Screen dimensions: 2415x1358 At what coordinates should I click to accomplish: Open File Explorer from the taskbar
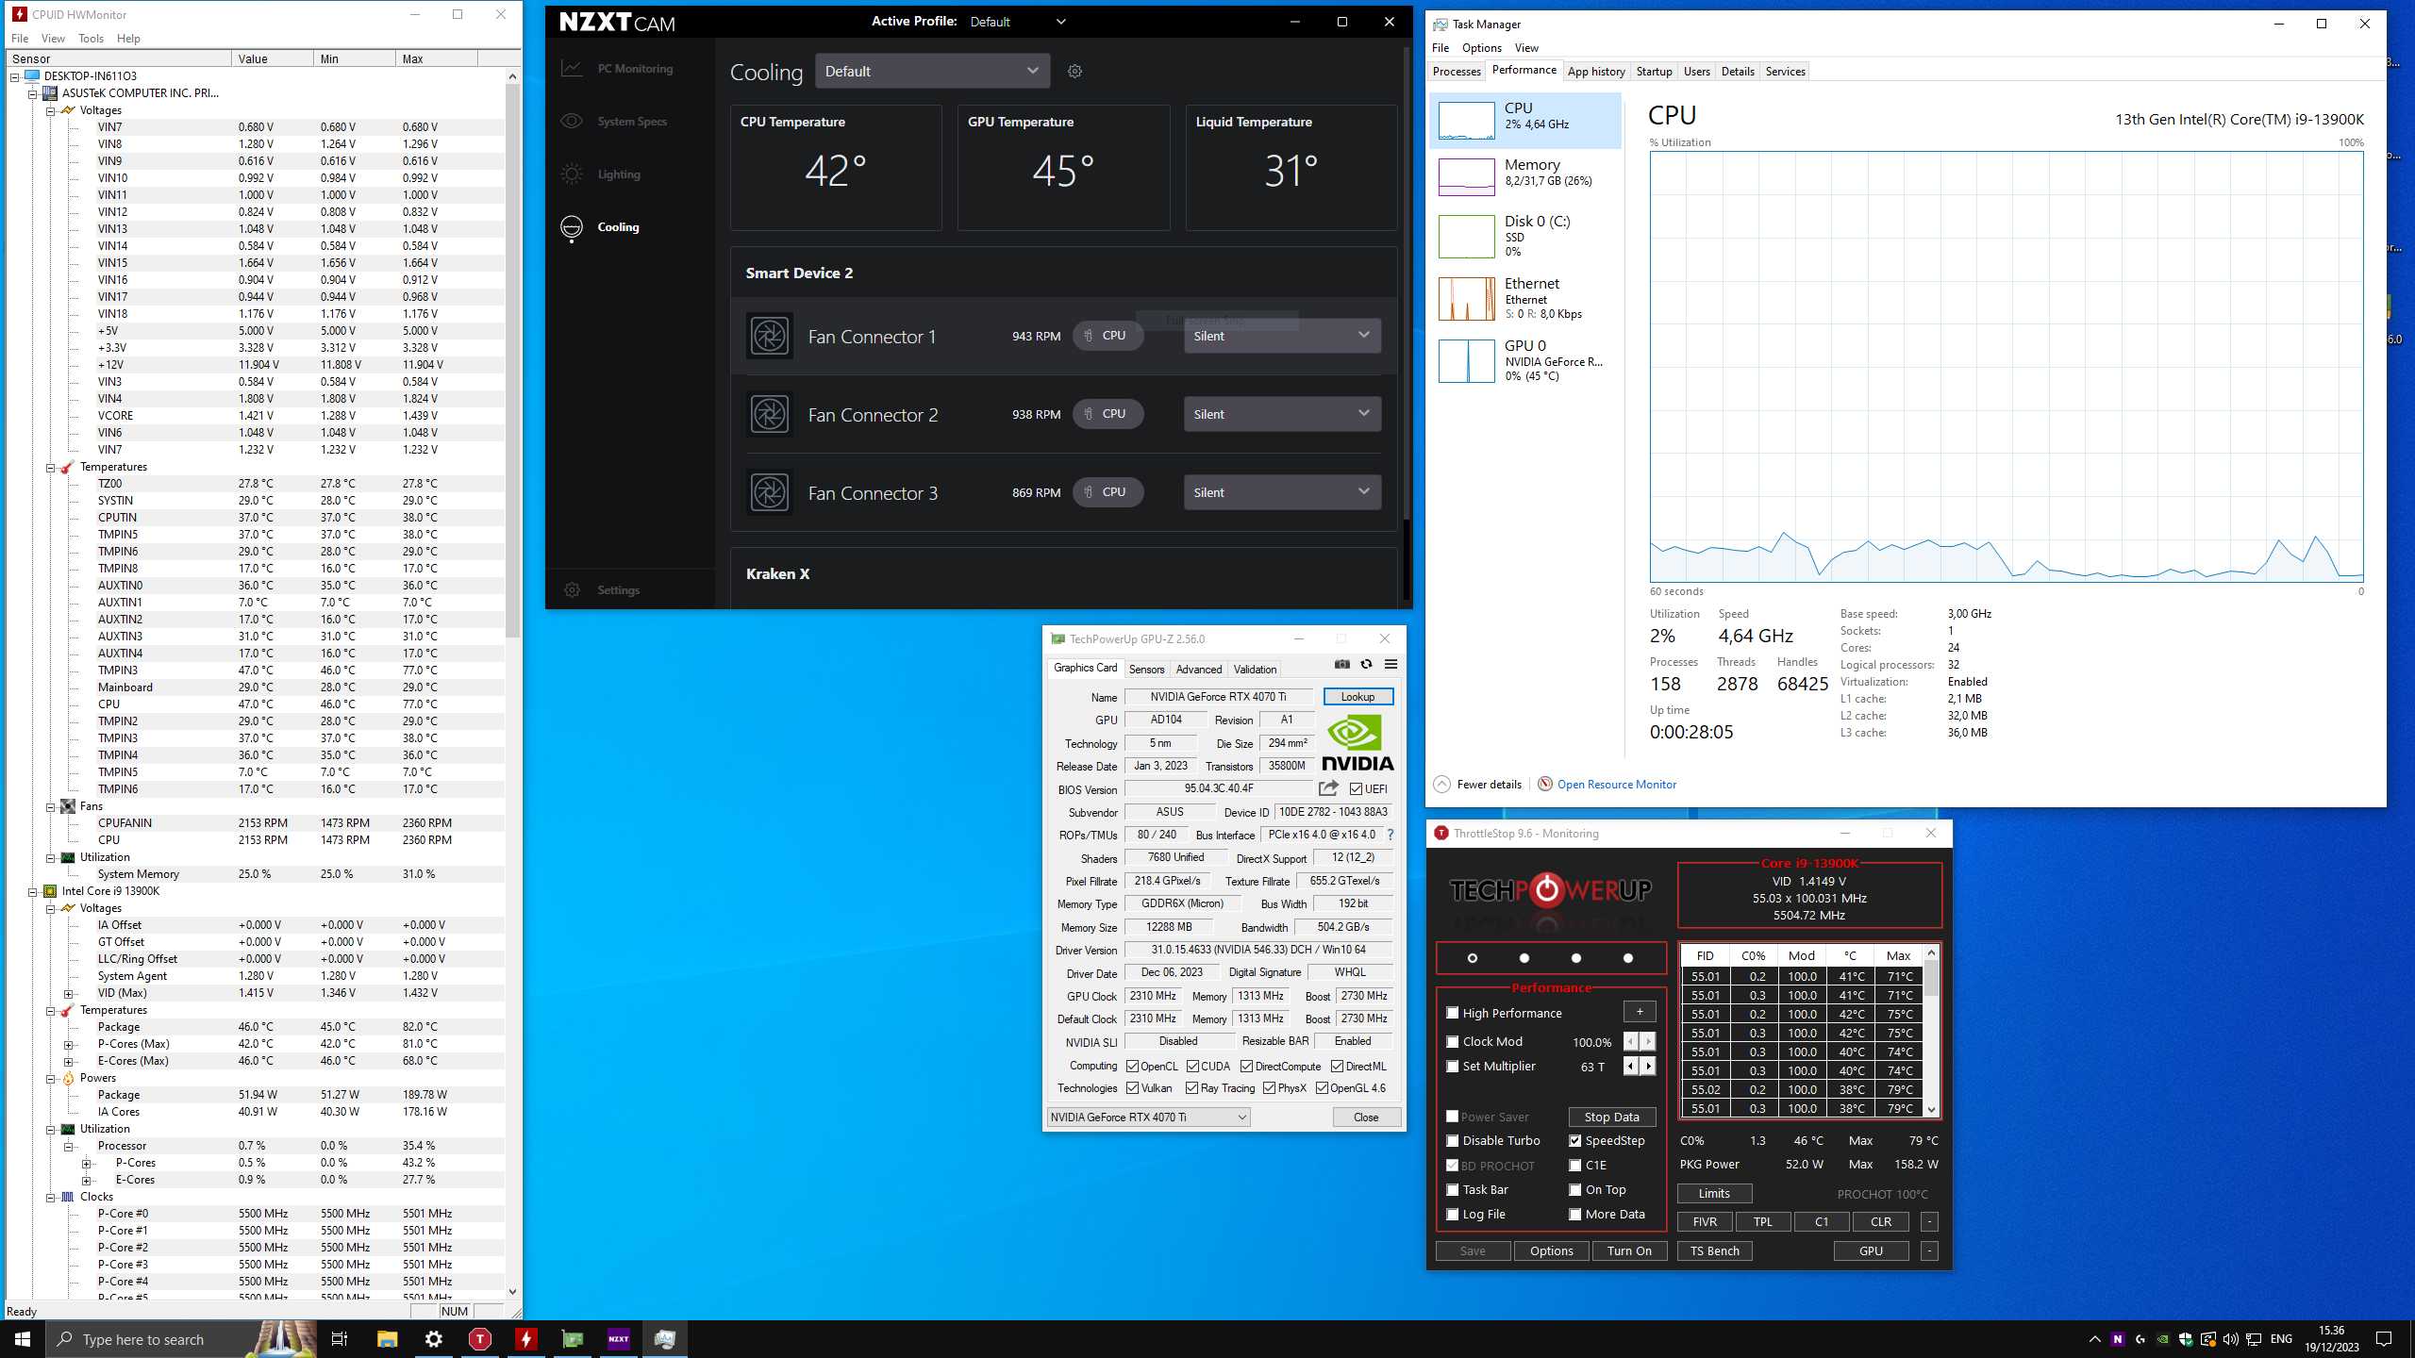pos(387,1339)
